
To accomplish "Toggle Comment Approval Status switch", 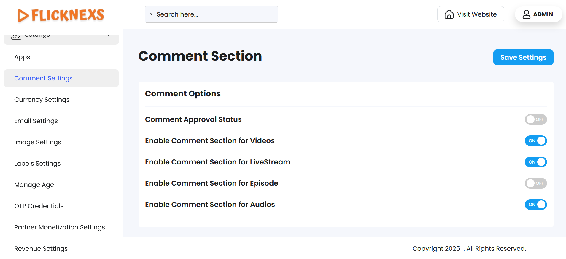I will pos(535,119).
